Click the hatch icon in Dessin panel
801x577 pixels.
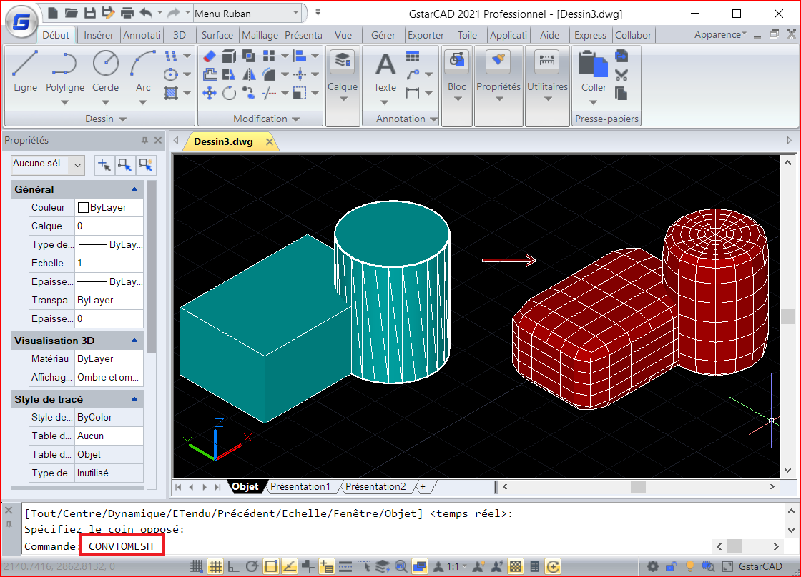pos(171,93)
